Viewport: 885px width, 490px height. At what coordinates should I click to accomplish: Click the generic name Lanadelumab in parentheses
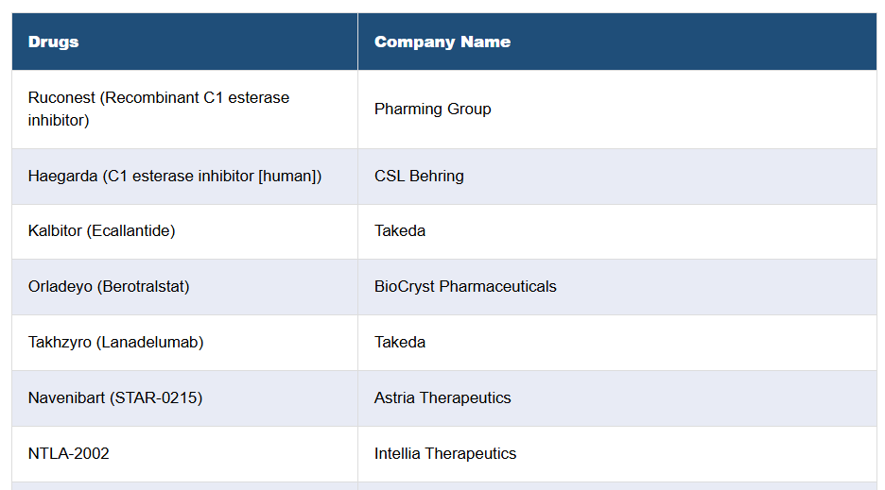pos(149,342)
